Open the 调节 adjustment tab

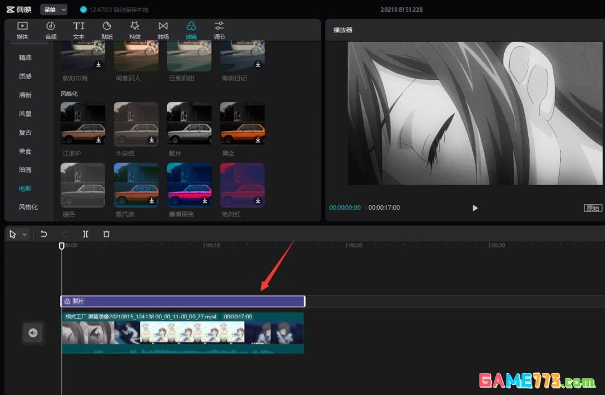click(x=219, y=30)
